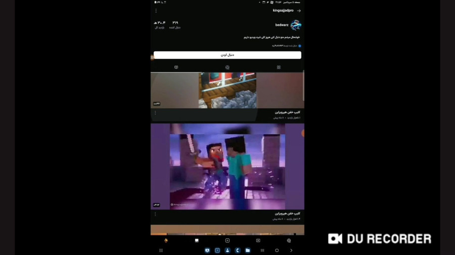Tap the partially visible third video thumbnail
Screen dimensions: 455x255
[x=227, y=230]
